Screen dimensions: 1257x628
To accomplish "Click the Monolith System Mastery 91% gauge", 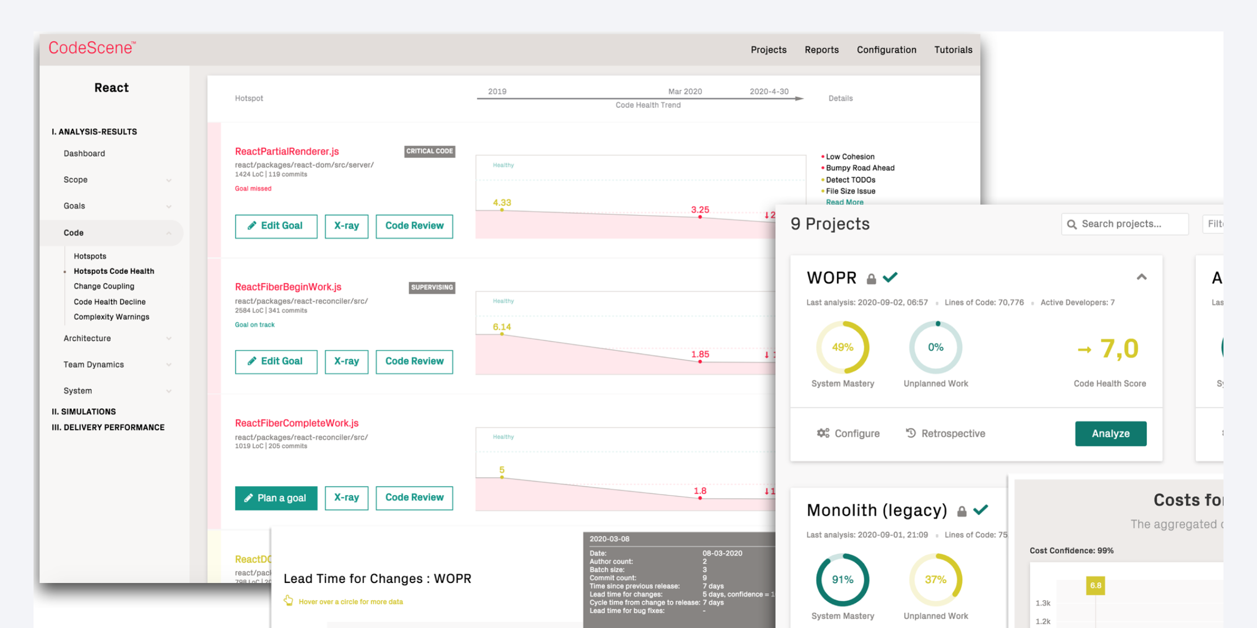I will coord(843,579).
